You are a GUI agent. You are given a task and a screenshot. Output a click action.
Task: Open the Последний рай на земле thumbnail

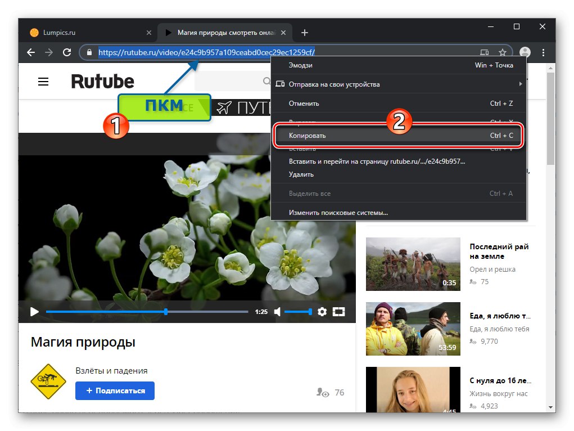(x=413, y=264)
